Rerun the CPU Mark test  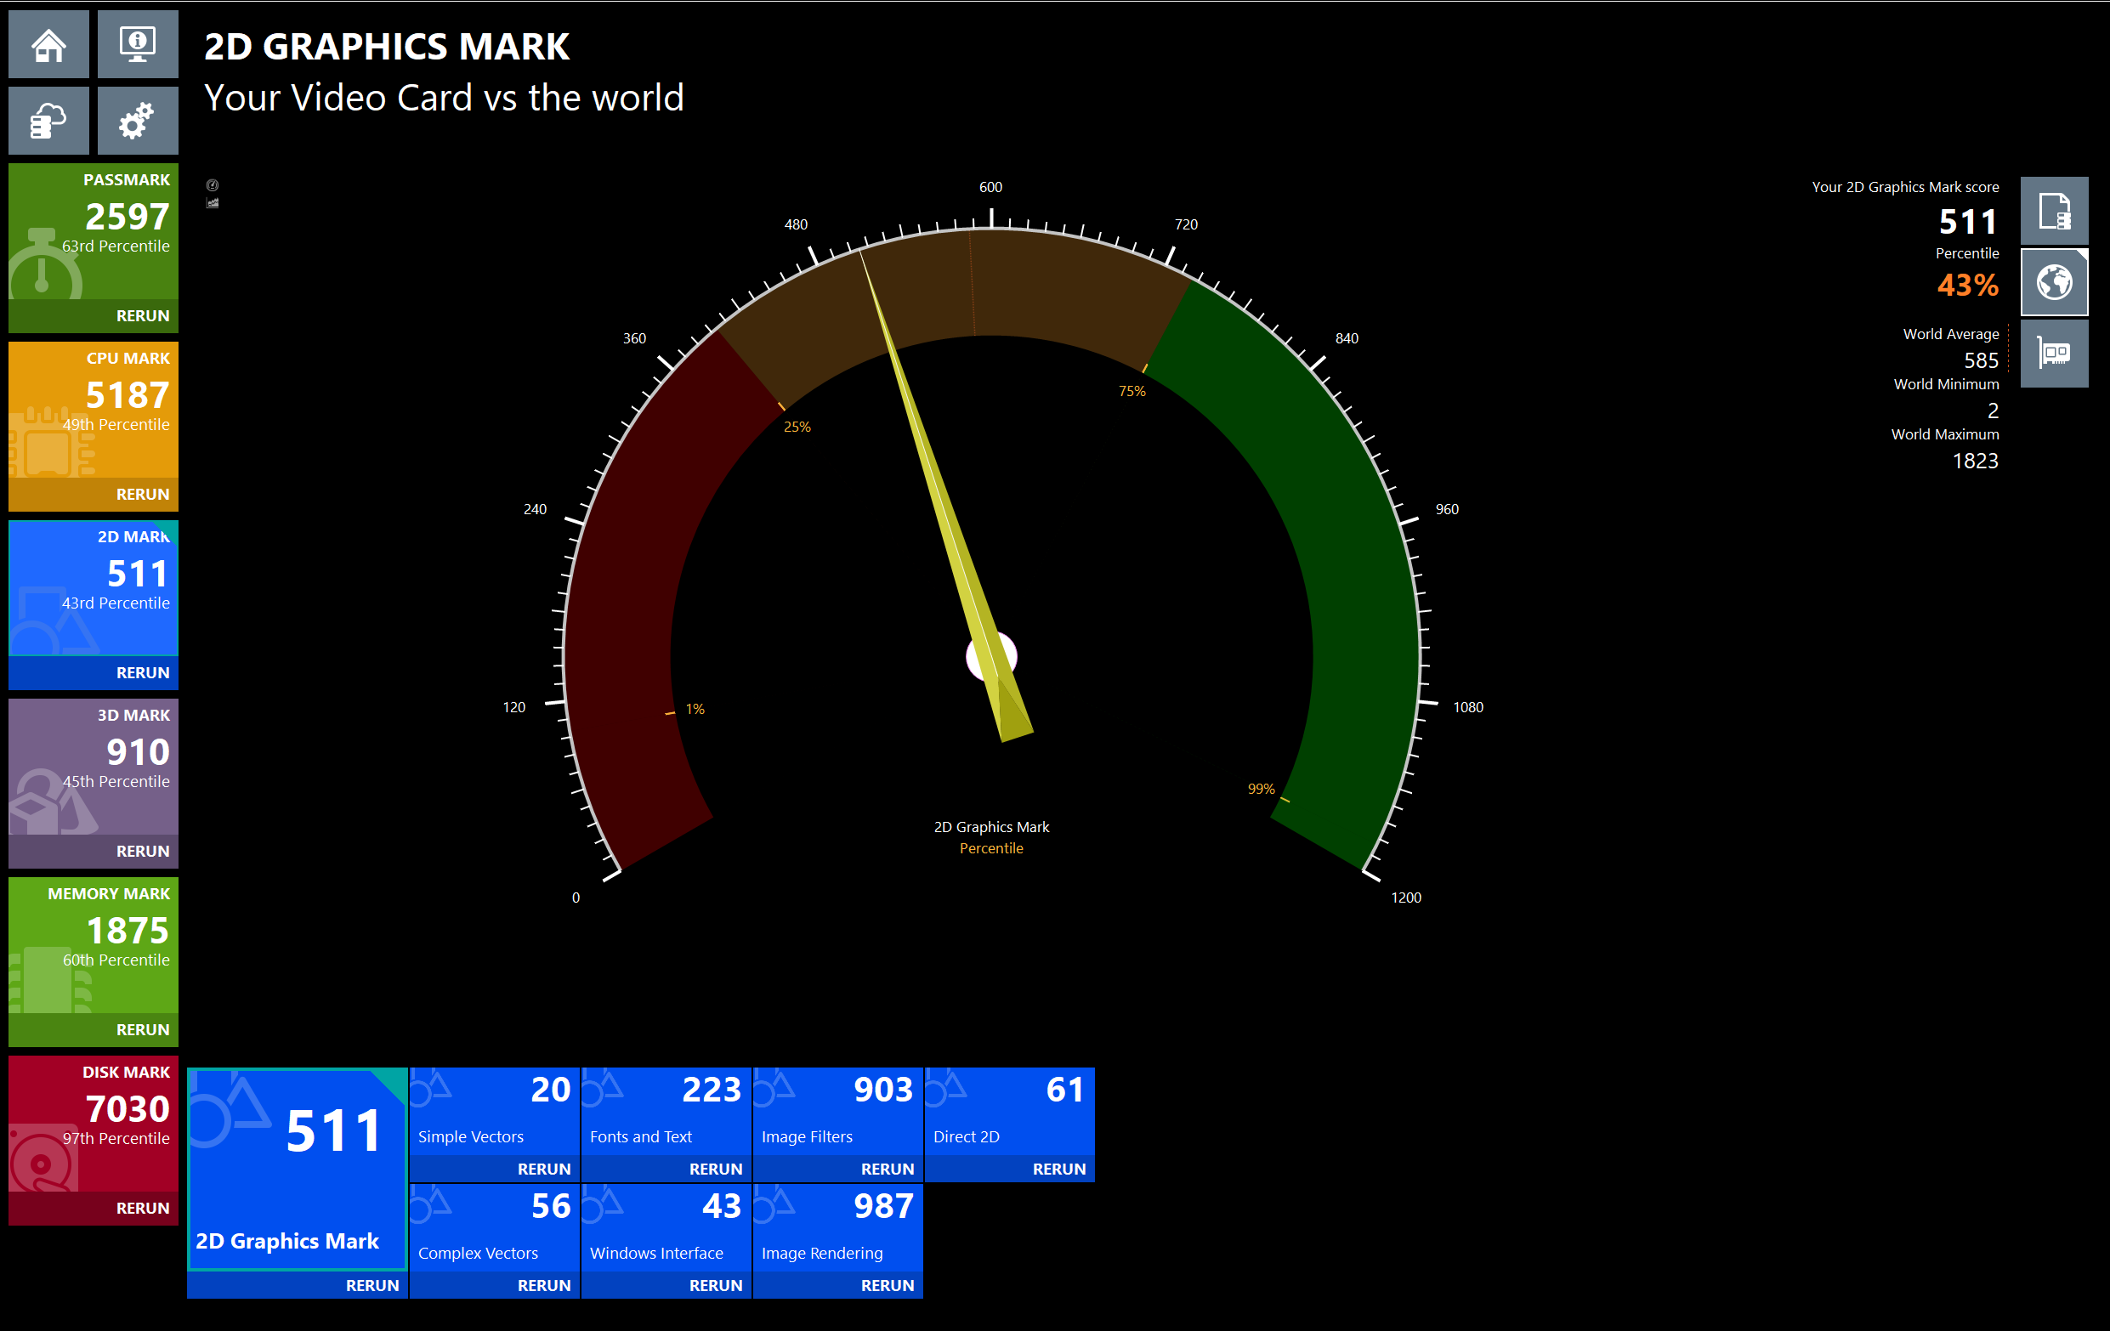point(143,495)
